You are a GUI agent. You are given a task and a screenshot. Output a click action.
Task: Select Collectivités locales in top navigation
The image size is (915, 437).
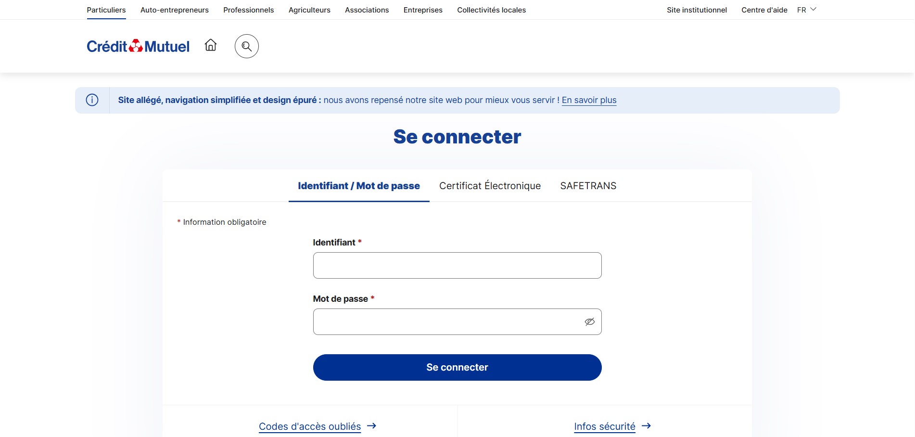pyautogui.click(x=491, y=10)
